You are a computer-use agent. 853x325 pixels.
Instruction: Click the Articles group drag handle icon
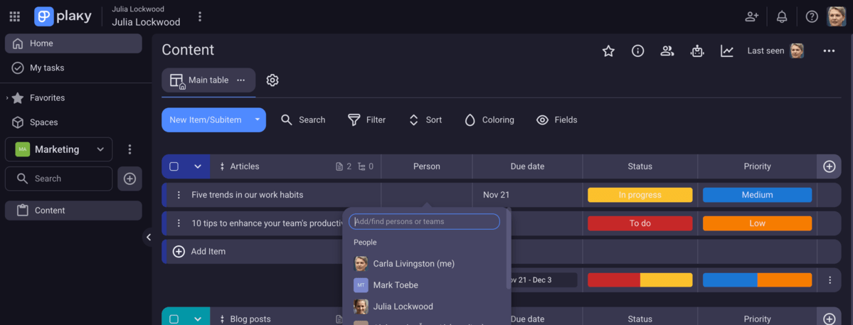(222, 167)
